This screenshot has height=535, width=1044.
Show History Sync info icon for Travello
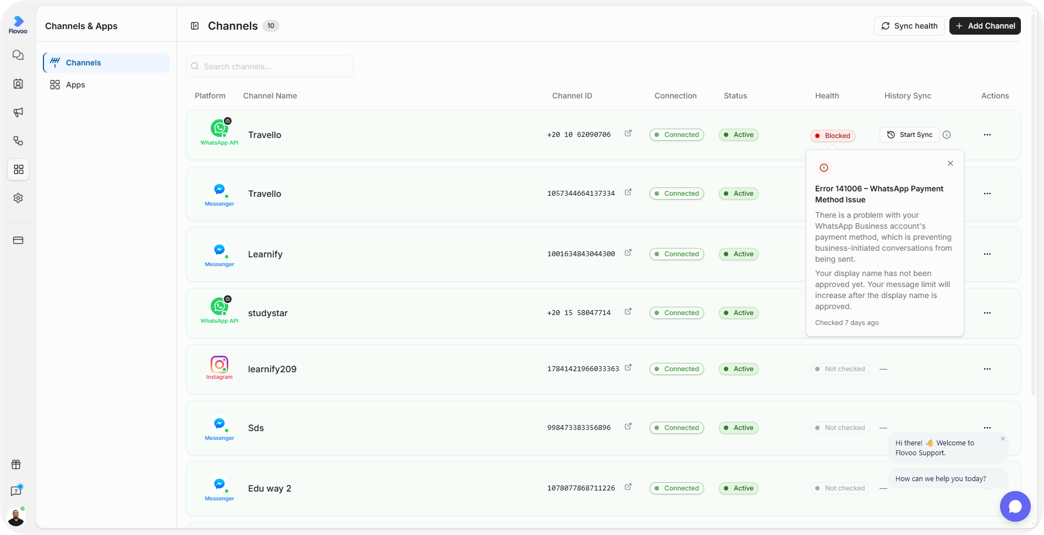[947, 135]
